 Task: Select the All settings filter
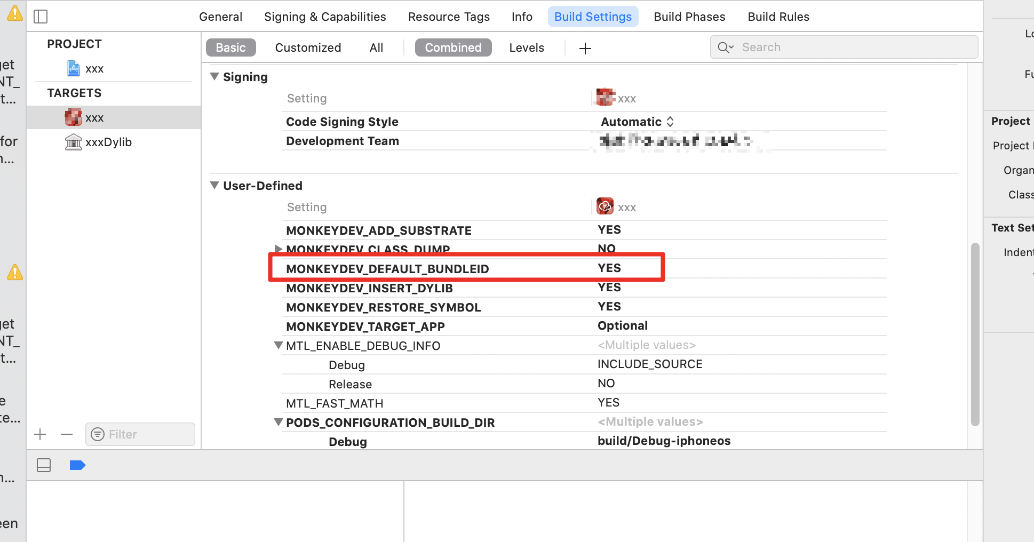[x=376, y=47]
